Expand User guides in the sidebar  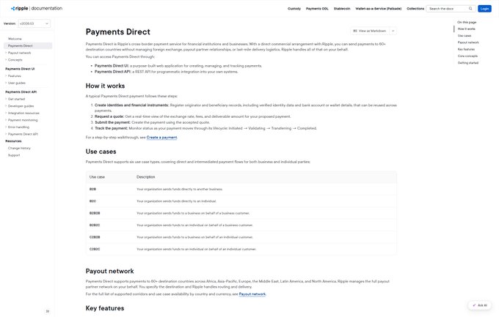coord(16,83)
